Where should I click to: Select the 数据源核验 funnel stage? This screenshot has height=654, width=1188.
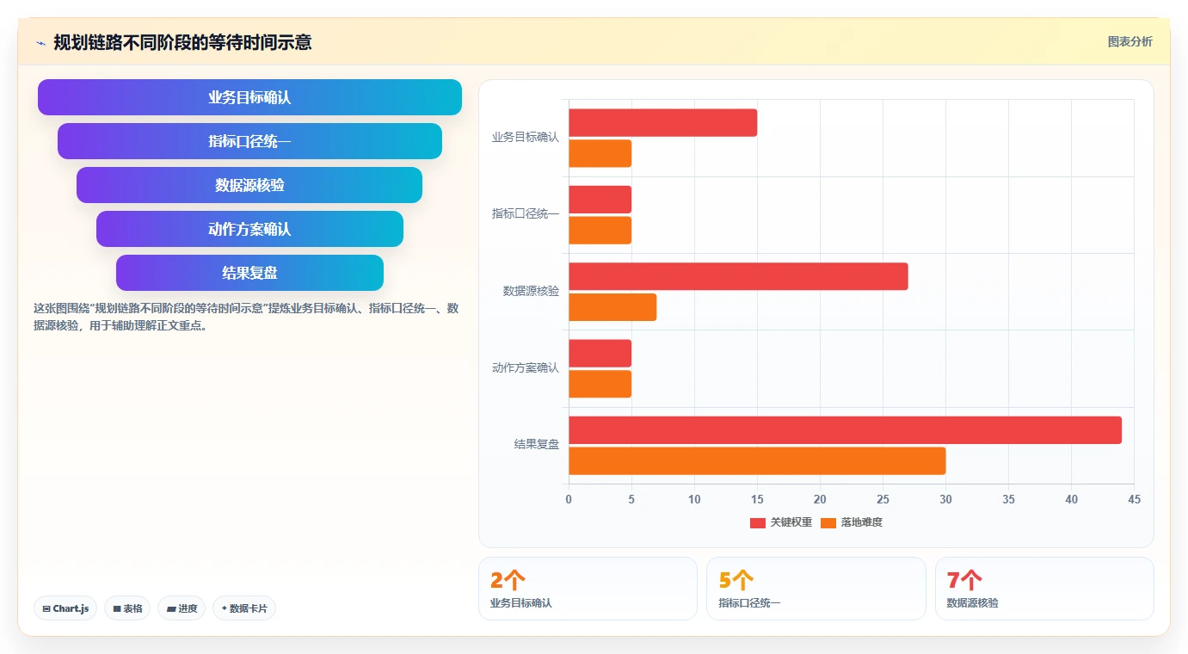249,185
